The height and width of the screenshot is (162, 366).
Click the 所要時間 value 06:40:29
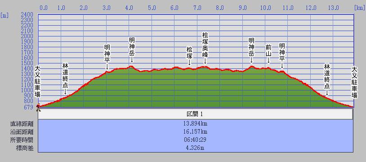tap(196, 140)
